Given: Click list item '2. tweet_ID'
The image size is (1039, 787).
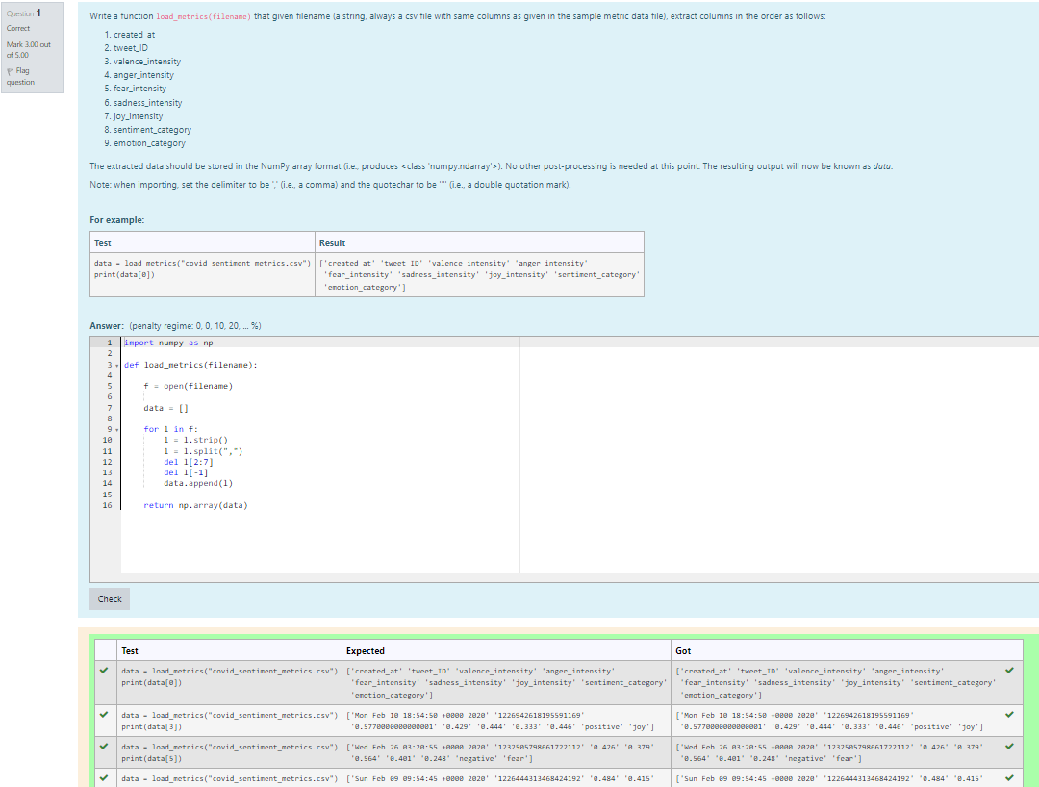Looking at the screenshot, I should click(126, 48).
